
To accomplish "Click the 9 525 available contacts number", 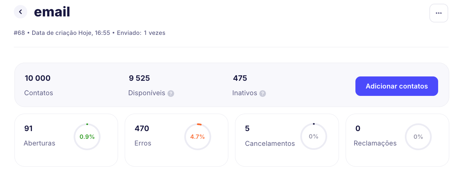I will 139,78.
